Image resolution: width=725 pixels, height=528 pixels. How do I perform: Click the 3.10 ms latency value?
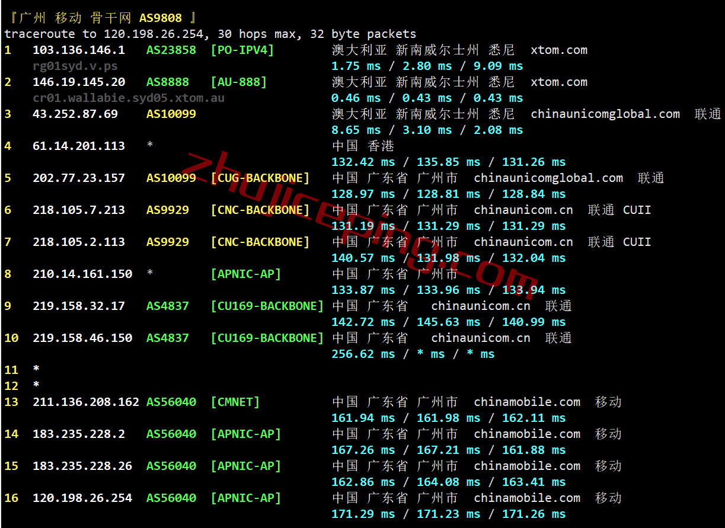click(427, 130)
